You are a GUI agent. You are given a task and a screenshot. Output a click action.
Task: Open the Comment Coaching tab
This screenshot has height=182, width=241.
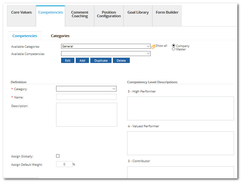click(x=80, y=14)
